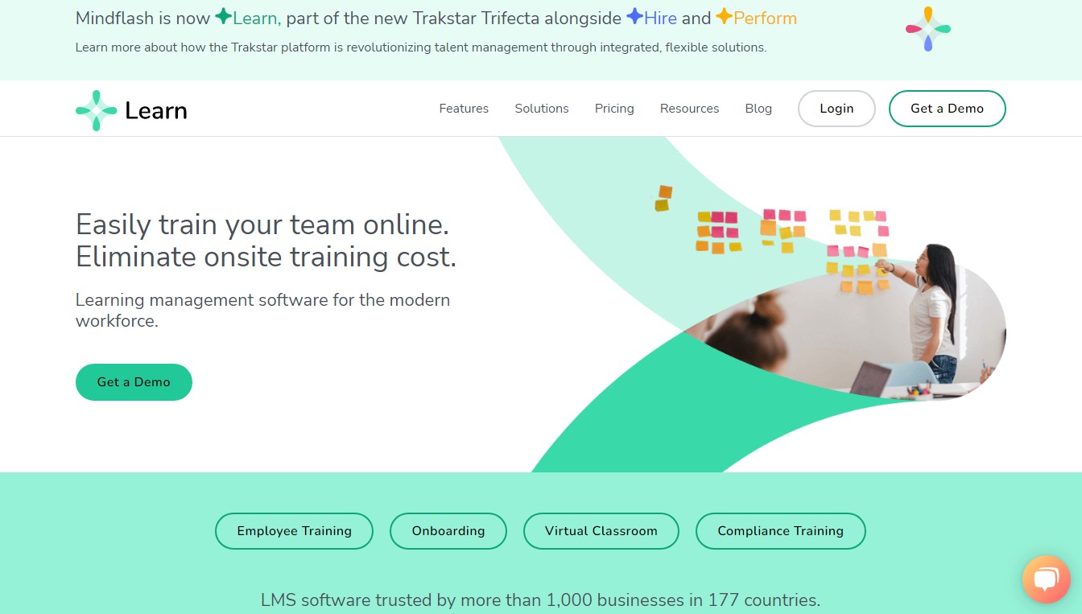This screenshot has height=614, width=1082.
Task: Visit the Blog from the navbar
Action: [x=758, y=109]
